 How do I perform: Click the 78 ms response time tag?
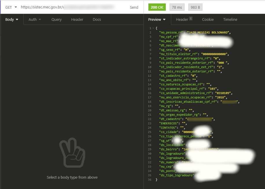(177, 7)
